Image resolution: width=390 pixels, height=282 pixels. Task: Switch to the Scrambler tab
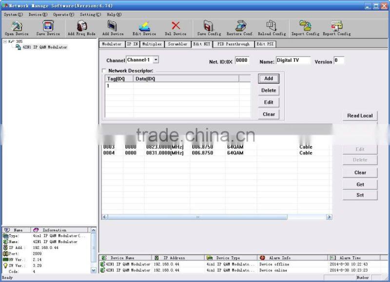point(177,44)
